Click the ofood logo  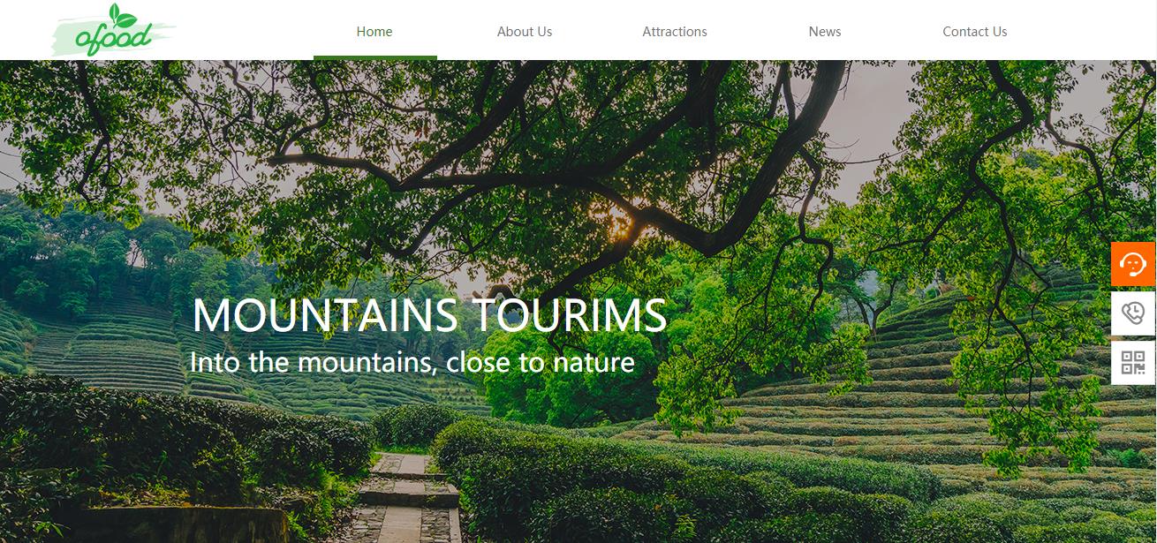[113, 31]
